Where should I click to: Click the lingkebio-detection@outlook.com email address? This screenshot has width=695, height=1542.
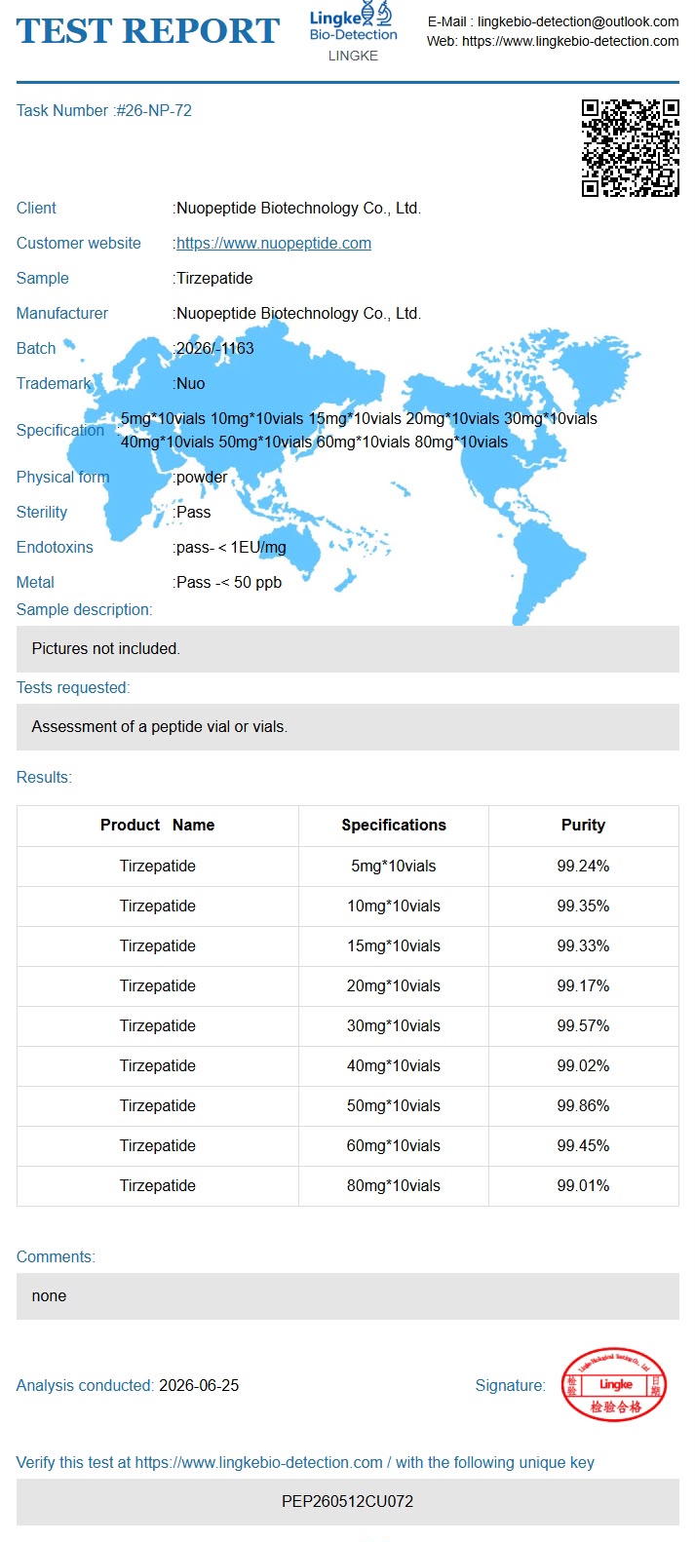click(x=578, y=20)
